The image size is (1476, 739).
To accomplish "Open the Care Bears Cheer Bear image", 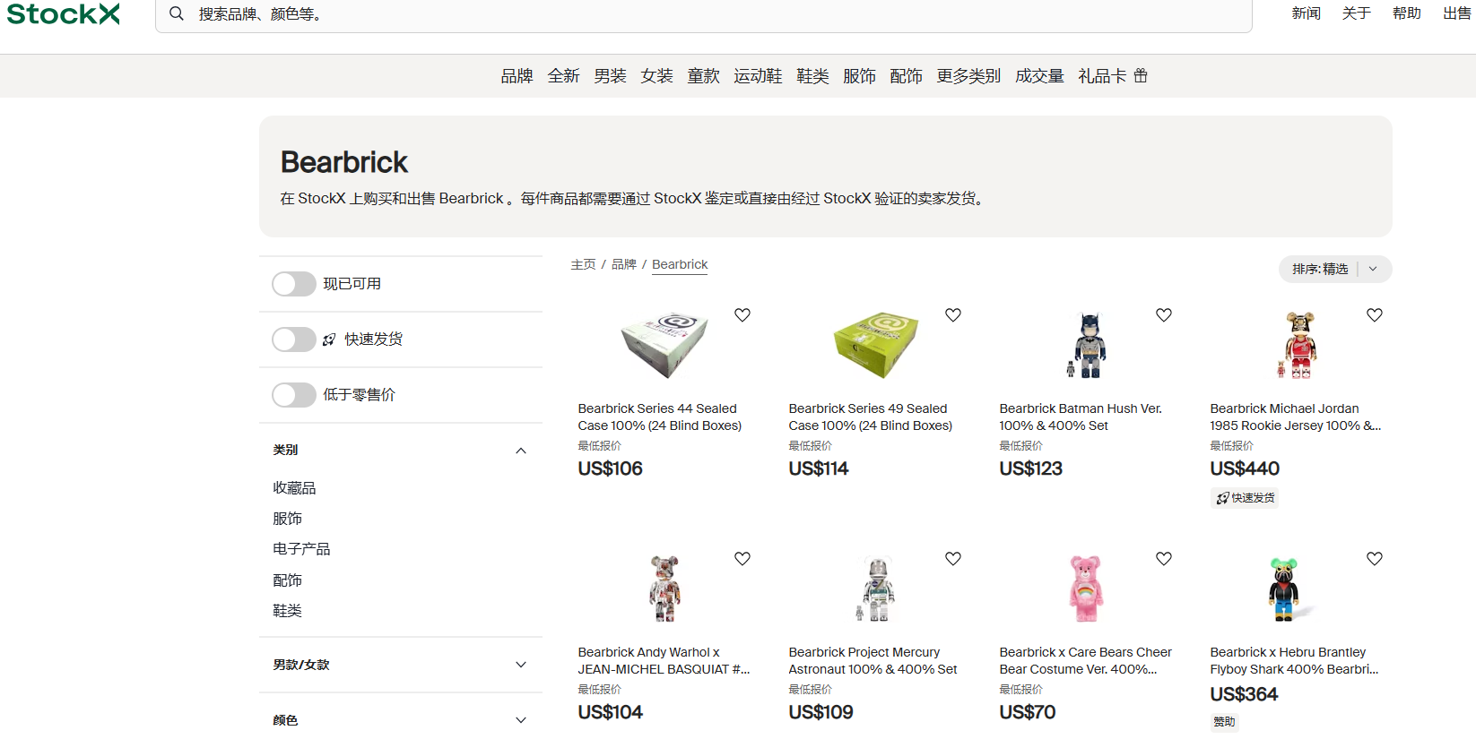I will (1086, 589).
